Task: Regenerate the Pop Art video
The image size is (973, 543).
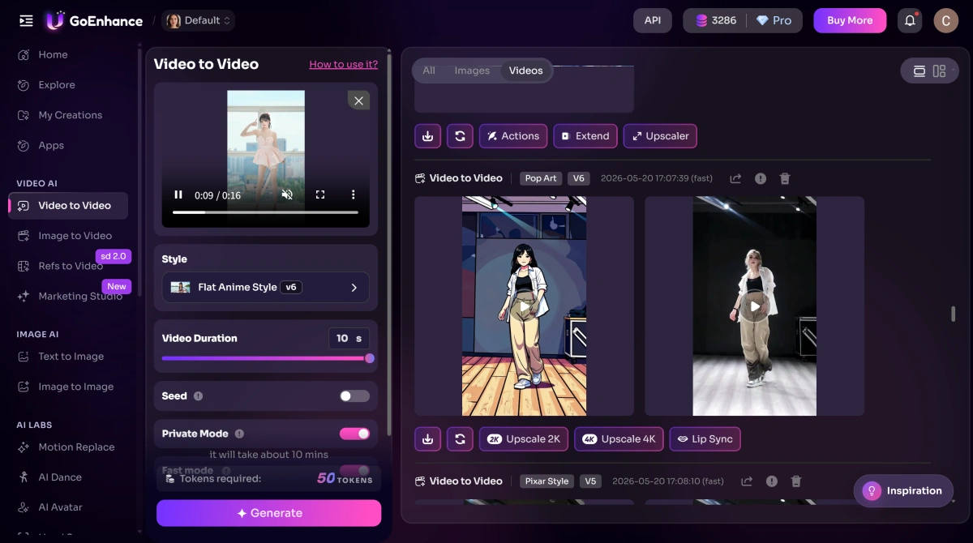Action: pos(460,439)
